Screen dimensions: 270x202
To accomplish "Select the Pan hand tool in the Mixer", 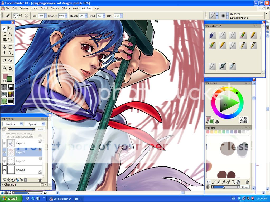I will click(238, 182).
